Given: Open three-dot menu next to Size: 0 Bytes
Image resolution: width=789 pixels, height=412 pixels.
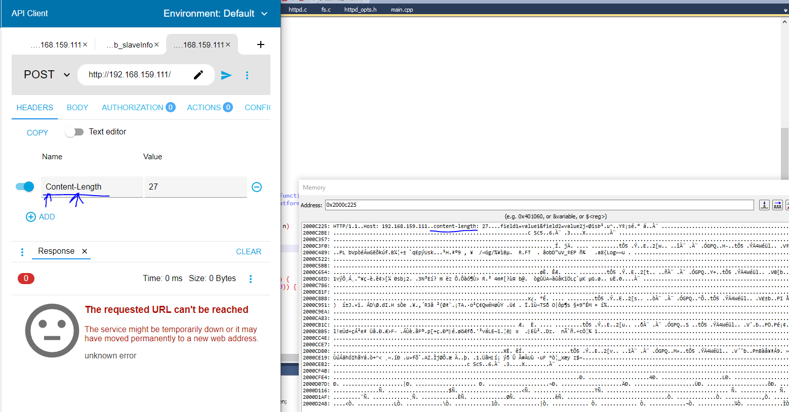Looking at the screenshot, I should click(x=251, y=278).
